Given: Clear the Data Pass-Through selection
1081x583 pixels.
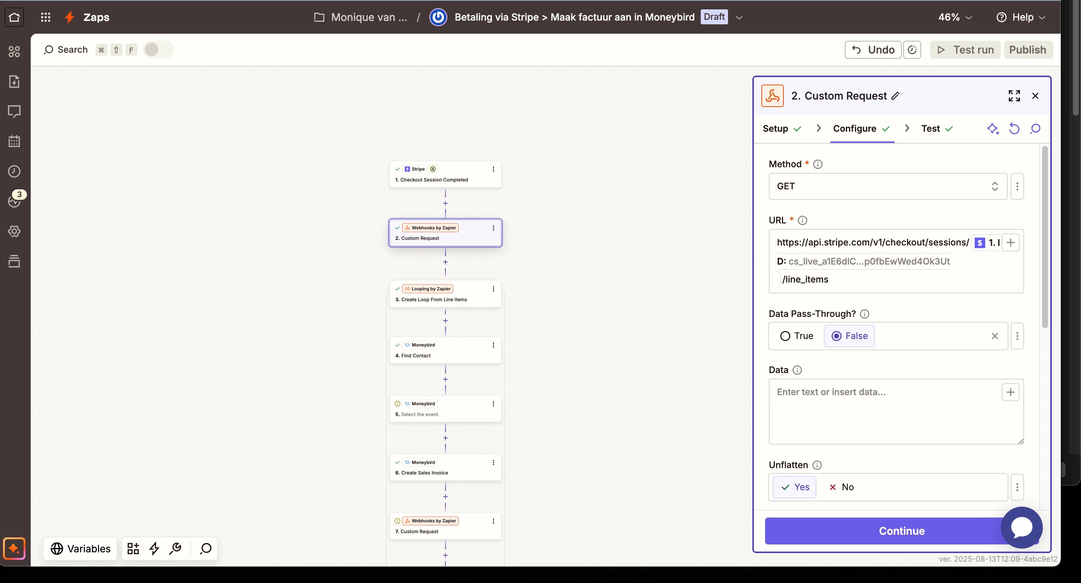Looking at the screenshot, I should [x=995, y=336].
